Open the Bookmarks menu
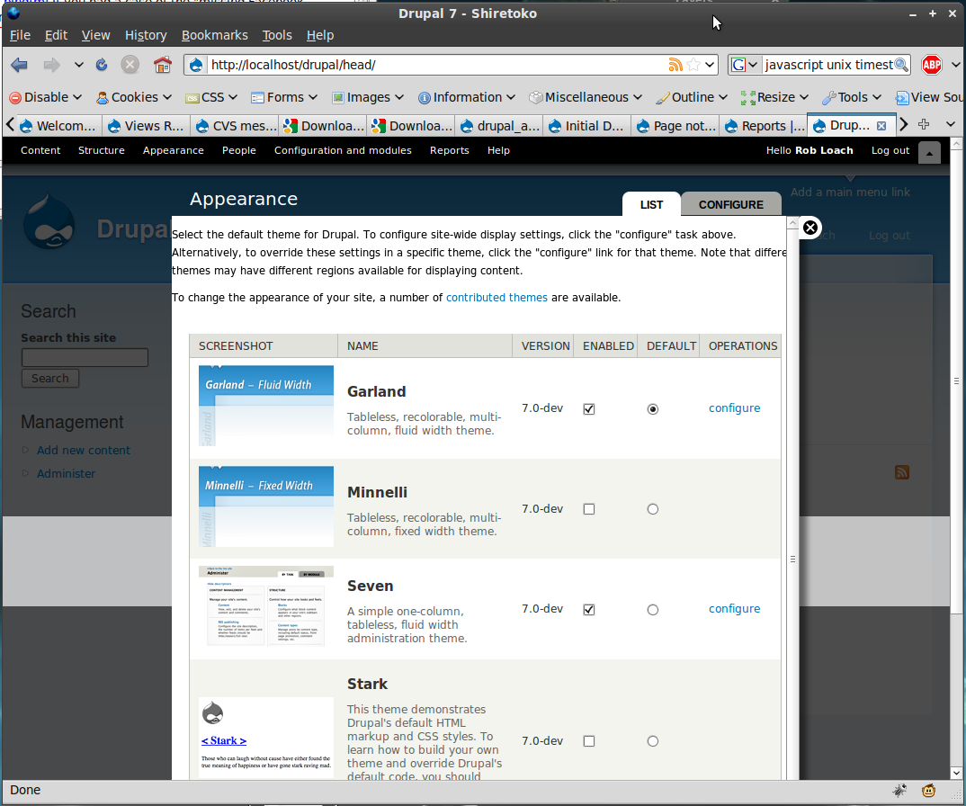 click(x=215, y=35)
